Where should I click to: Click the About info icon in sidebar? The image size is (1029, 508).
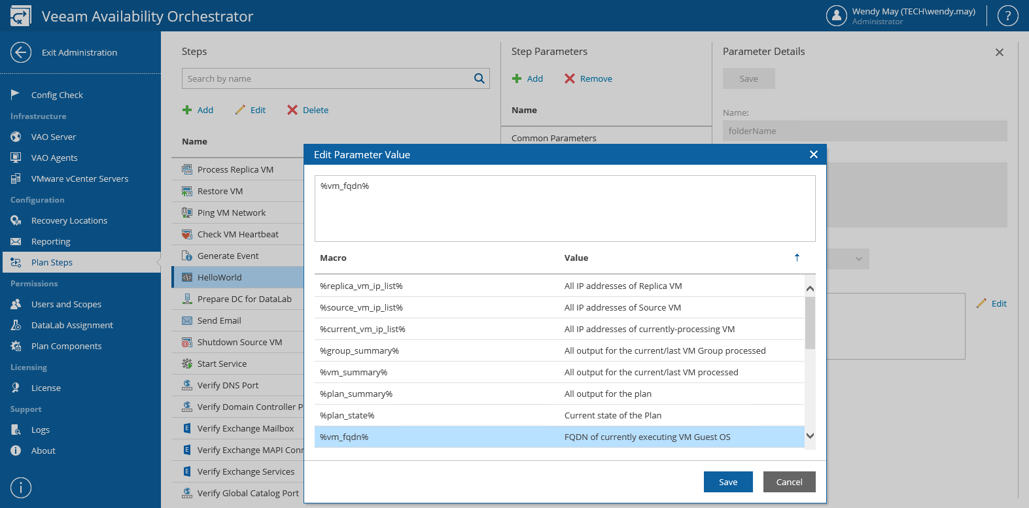[x=16, y=450]
